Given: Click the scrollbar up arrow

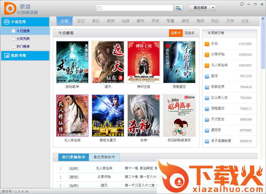Looking at the screenshot, I should [x=263, y=19].
